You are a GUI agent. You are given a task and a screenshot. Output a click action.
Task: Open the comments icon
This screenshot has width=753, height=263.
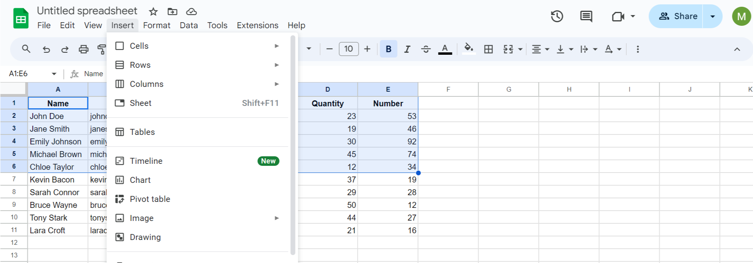point(586,16)
